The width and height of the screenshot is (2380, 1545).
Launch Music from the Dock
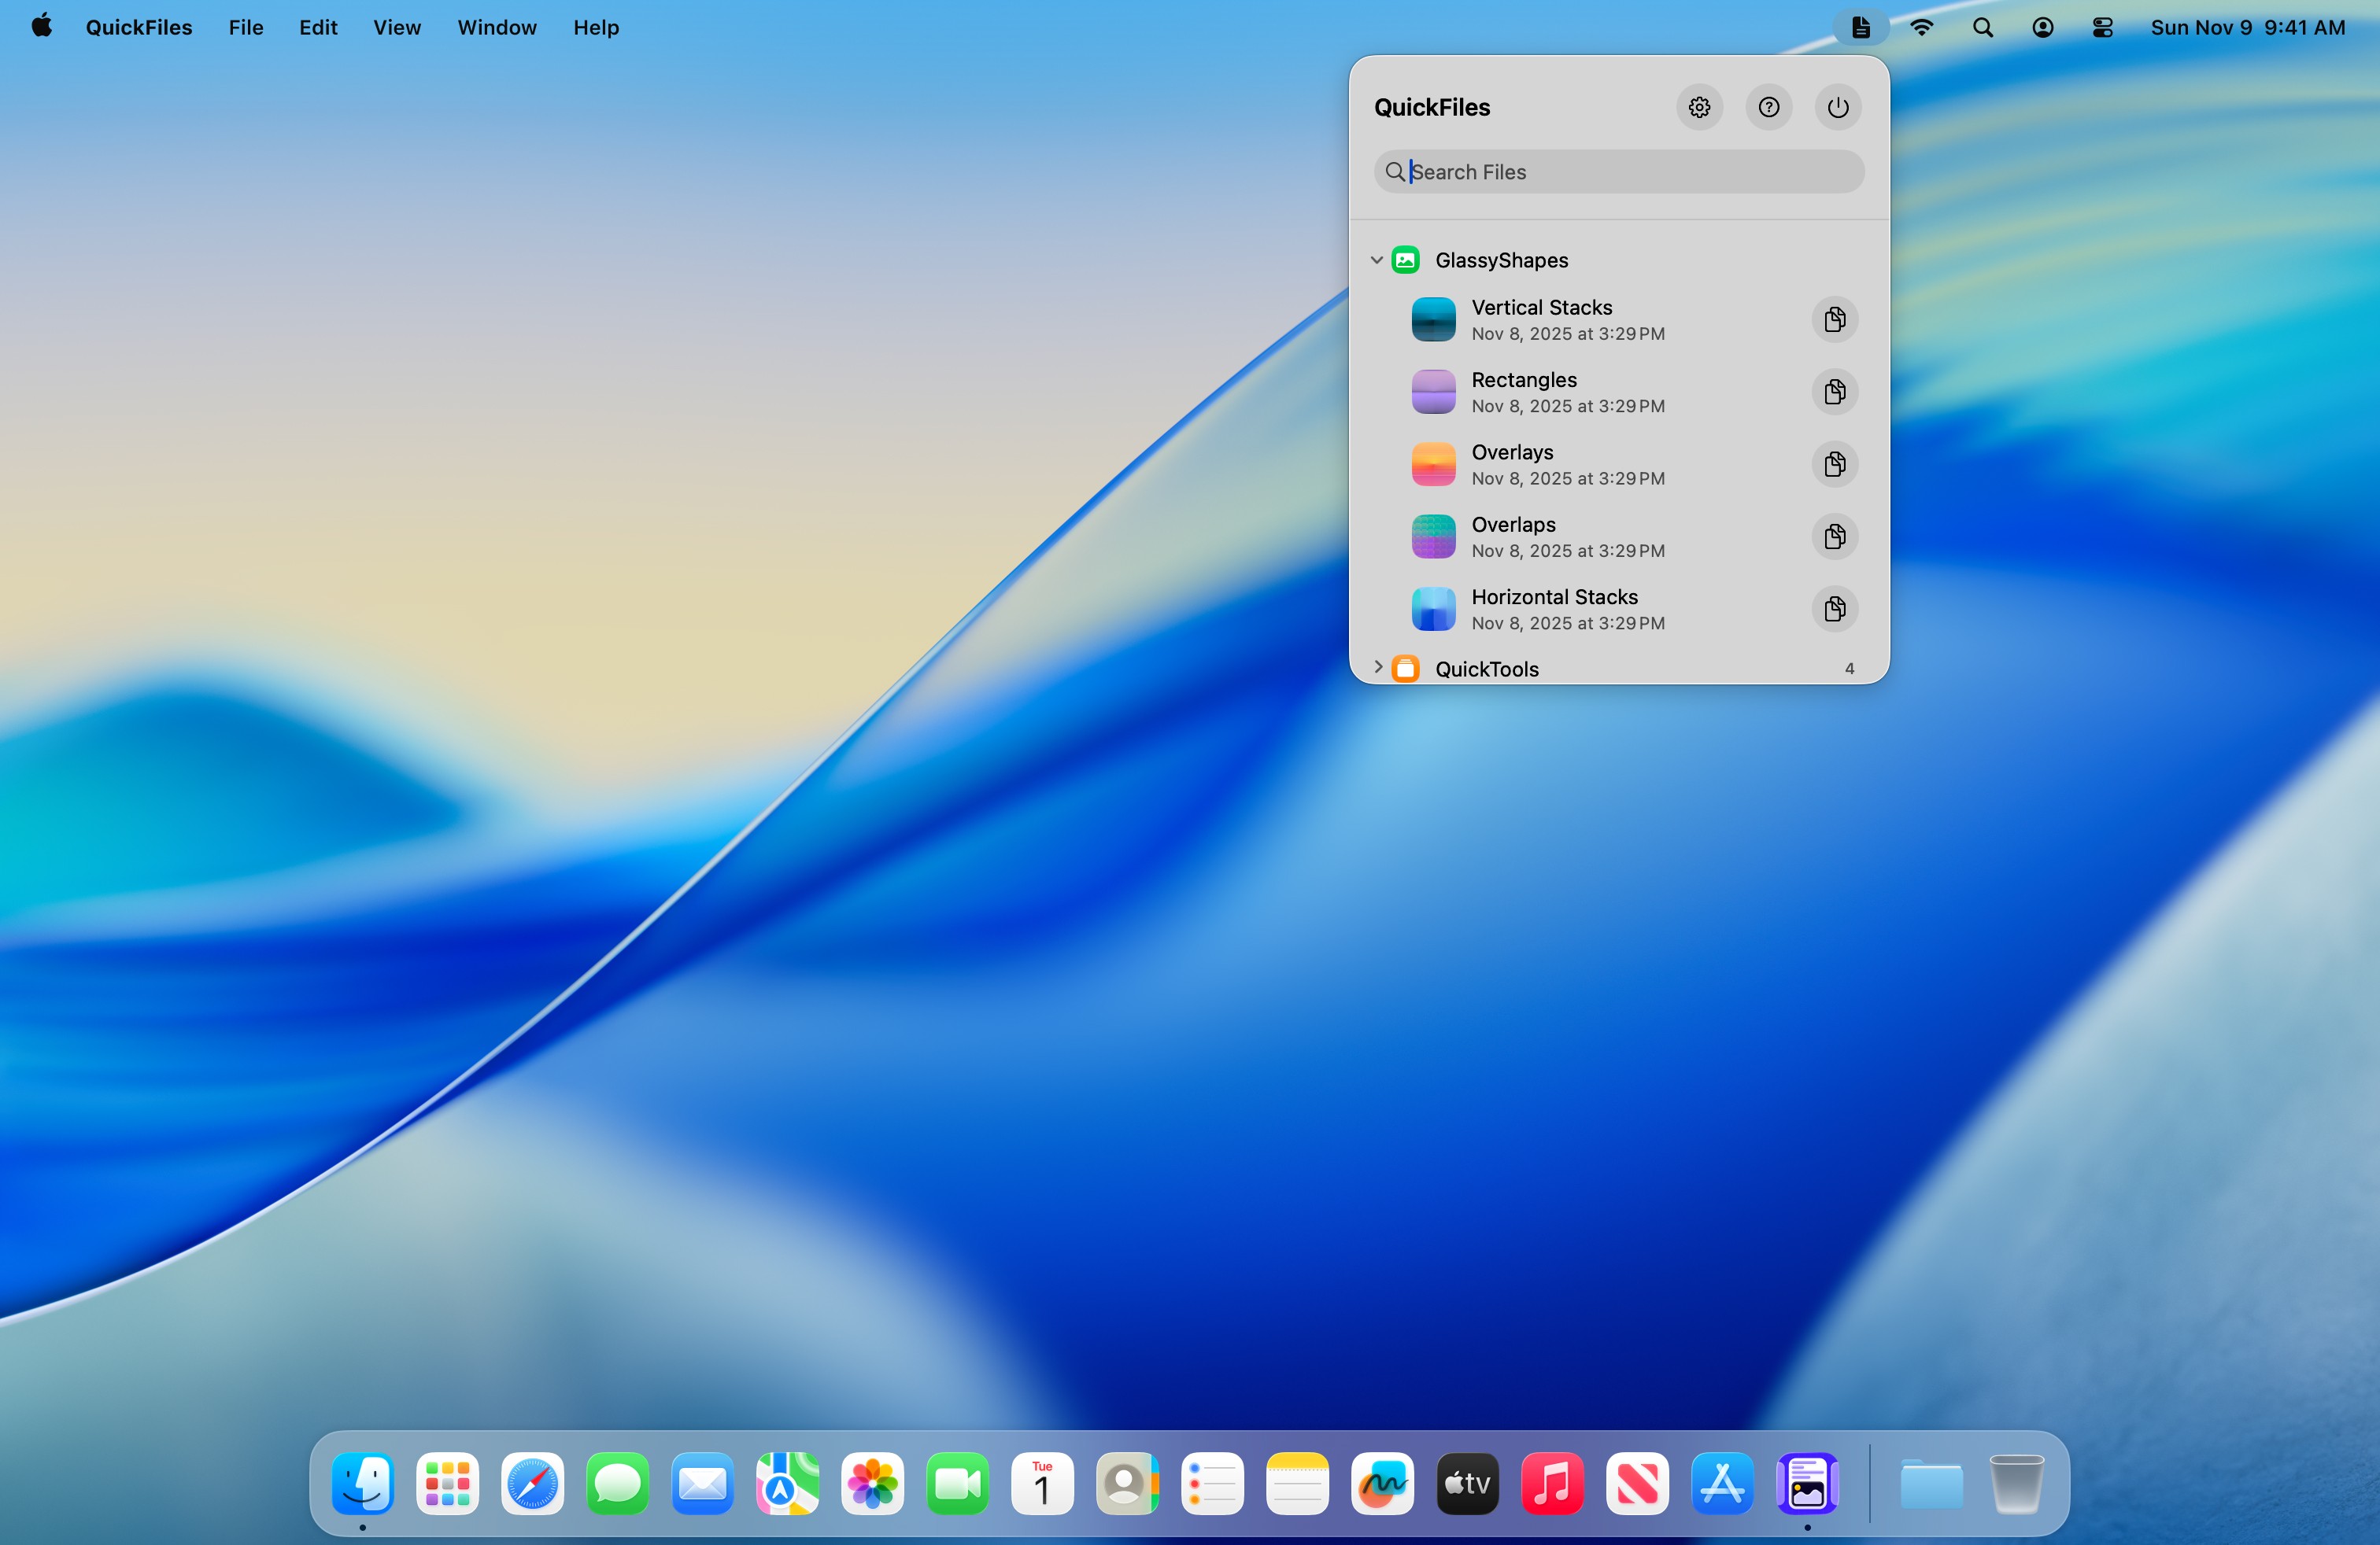(1552, 1484)
